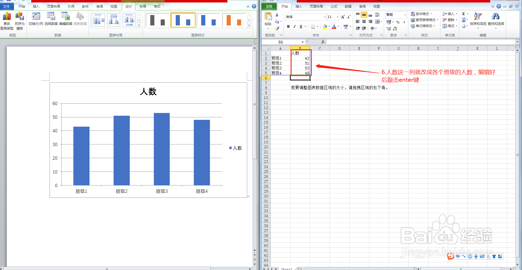Choose the orange chart style thumbnail
The height and width of the screenshot is (270, 522).
click(x=234, y=20)
